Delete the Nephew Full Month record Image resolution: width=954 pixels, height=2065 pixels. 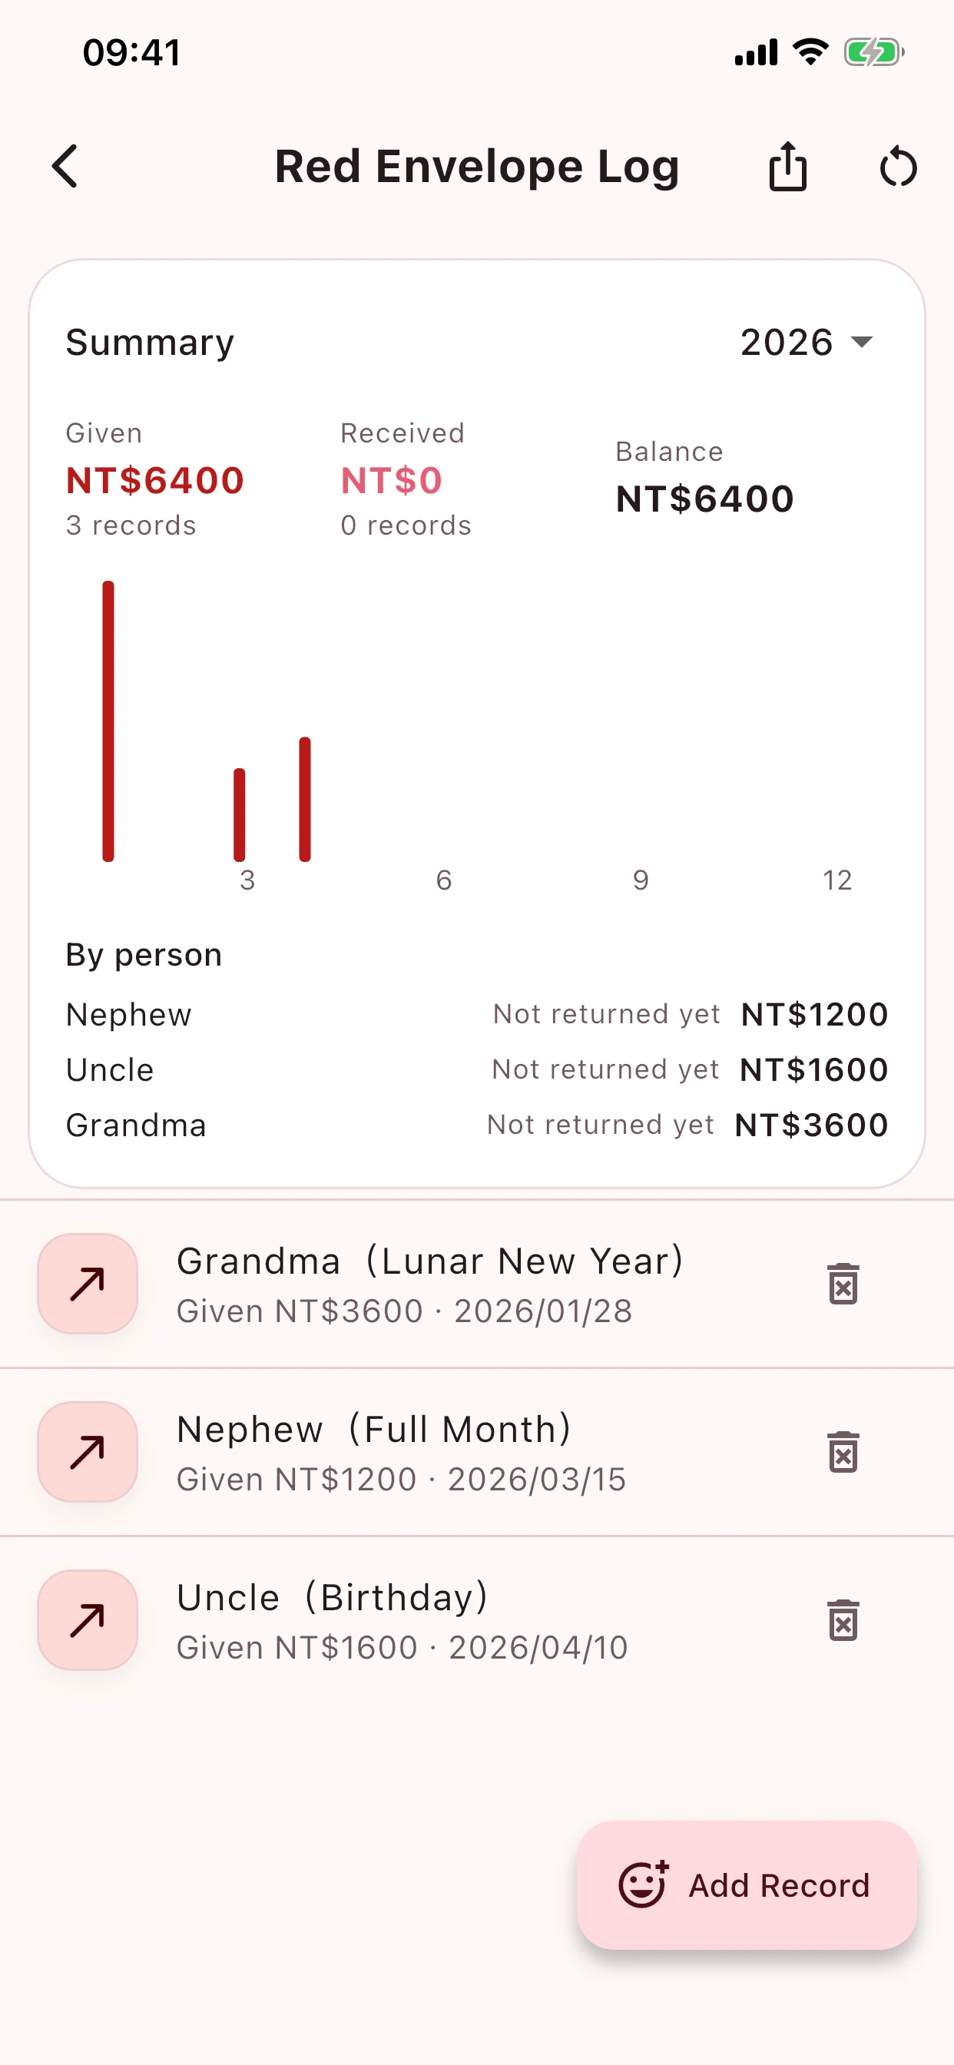pos(843,1452)
